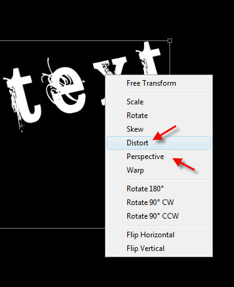Choose the Skew option
The width and height of the screenshot is (234, 287).
[x=159, y=129]
